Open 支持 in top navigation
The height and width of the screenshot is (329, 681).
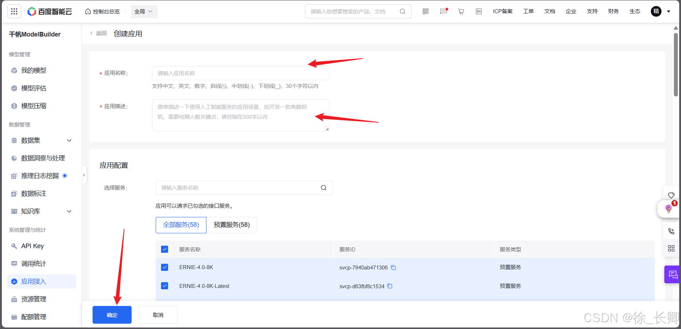click(x=592, y=11)
